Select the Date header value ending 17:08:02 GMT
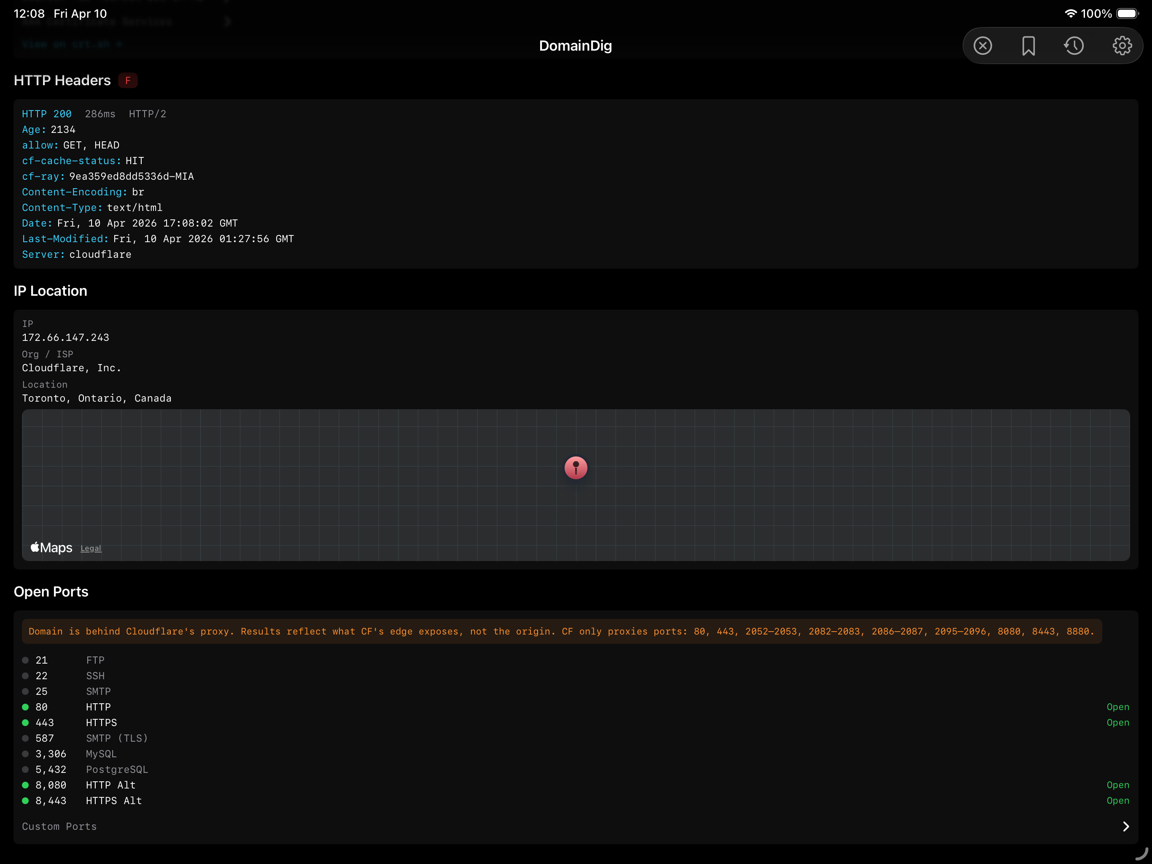This screenshot has width=1152, height=864. (148, 223)
